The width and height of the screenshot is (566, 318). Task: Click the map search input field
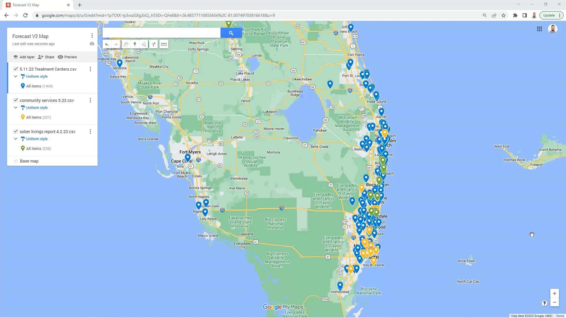[162, 33]
